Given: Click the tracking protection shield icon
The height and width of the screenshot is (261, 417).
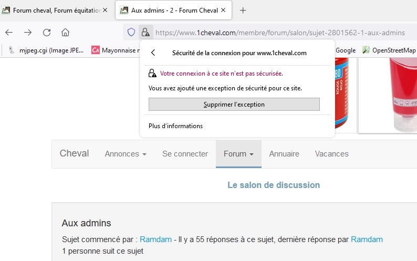Looking at the screenshot, I should point(131,33).
